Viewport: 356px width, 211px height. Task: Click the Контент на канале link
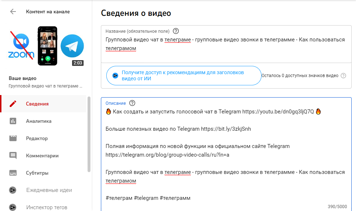(x=48, y=12)
